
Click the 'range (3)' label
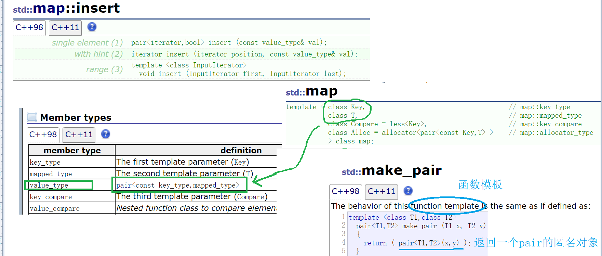point(104,69)
